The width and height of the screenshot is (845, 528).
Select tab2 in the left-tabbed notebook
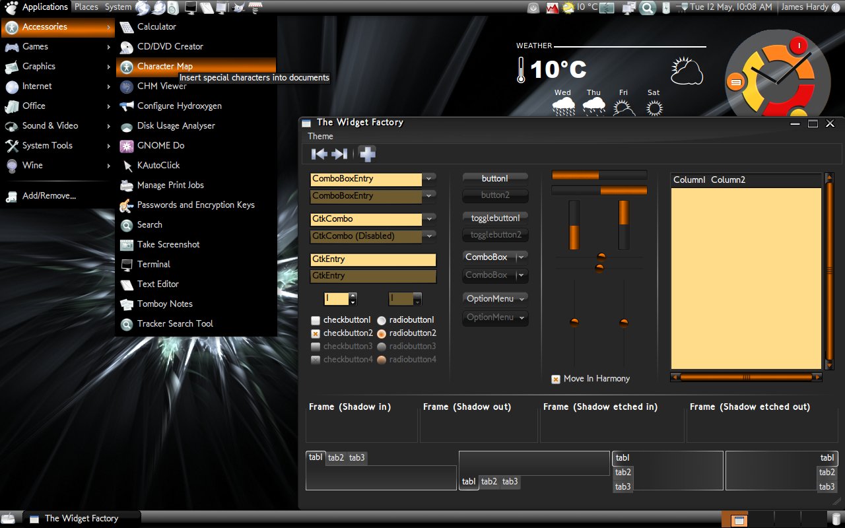click(x=623, y=472)
